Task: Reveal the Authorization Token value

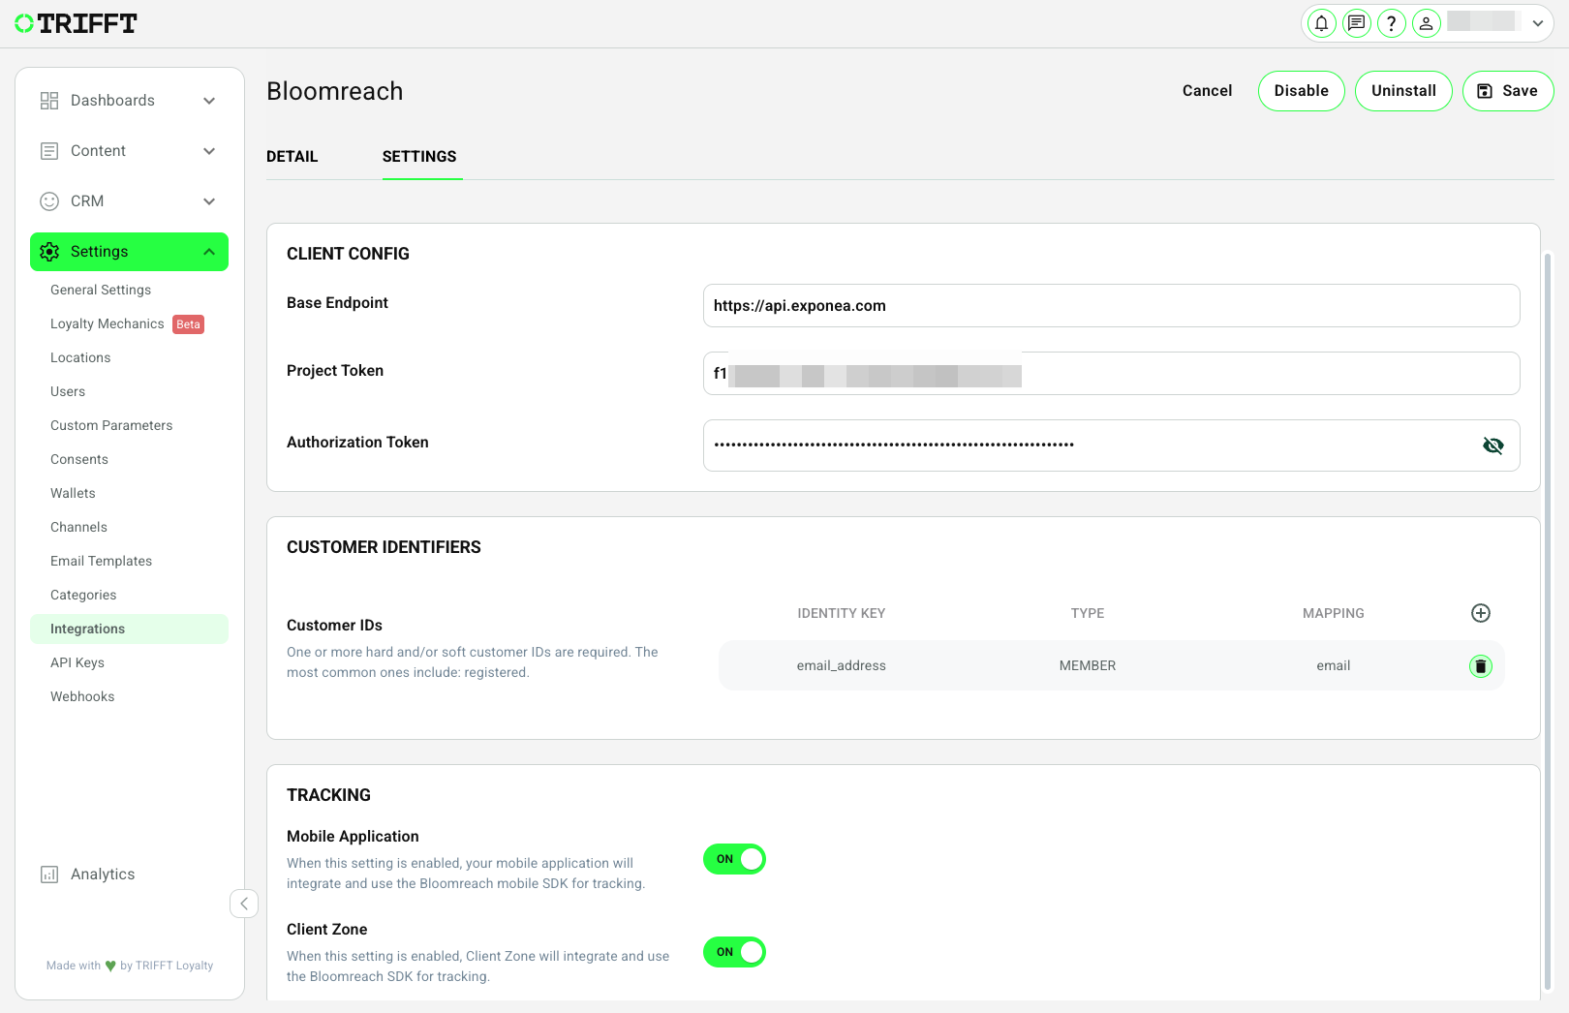Action: click(1493, 445)
